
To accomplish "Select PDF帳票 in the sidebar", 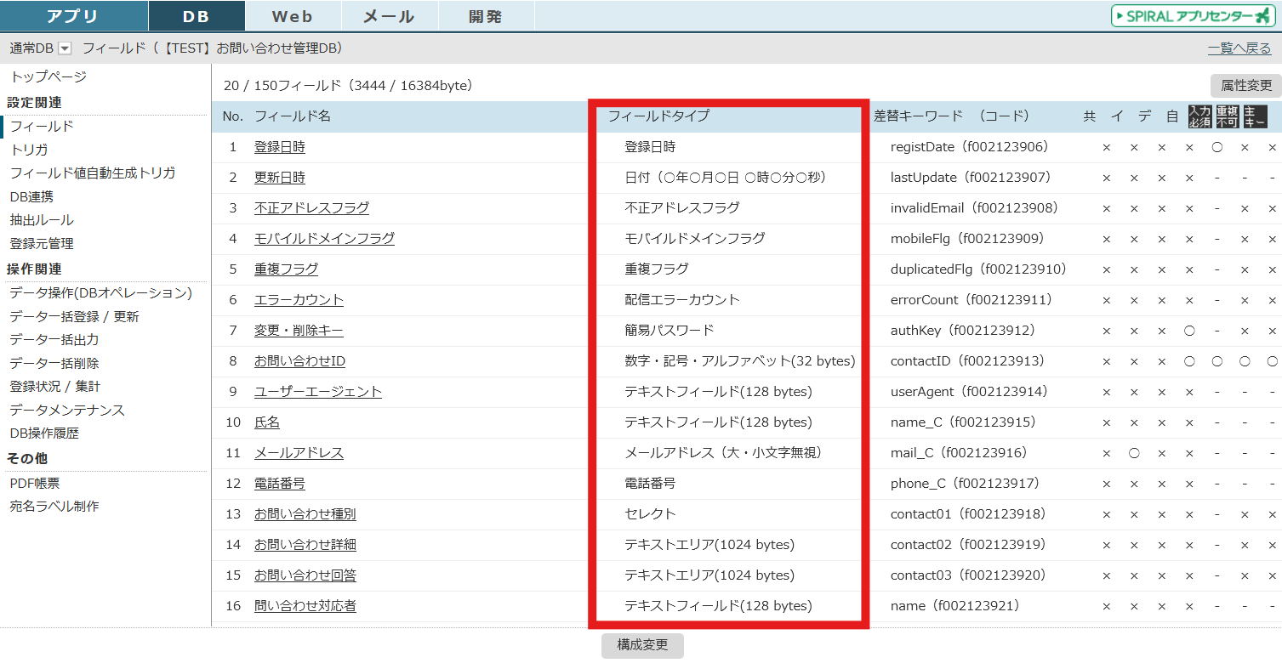I will [x=35, y=483].
